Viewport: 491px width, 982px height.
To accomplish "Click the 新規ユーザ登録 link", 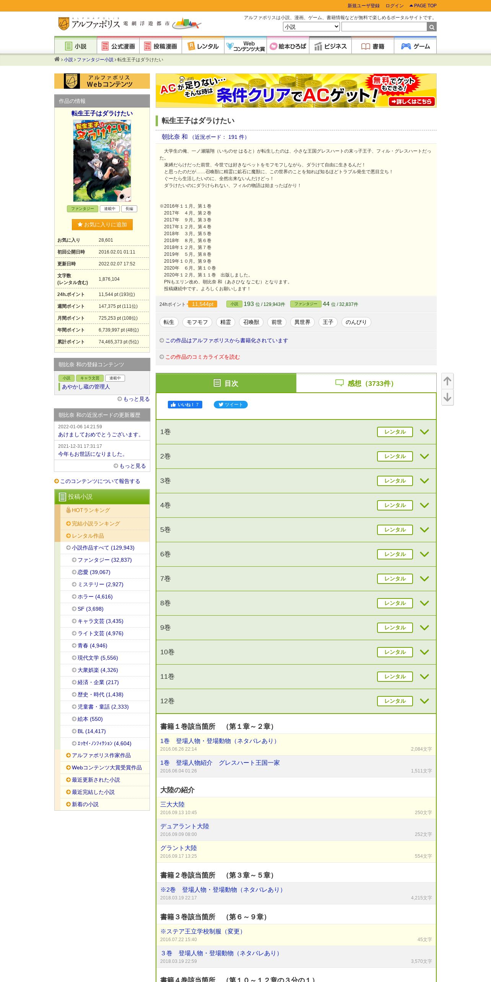I will 364,6.
